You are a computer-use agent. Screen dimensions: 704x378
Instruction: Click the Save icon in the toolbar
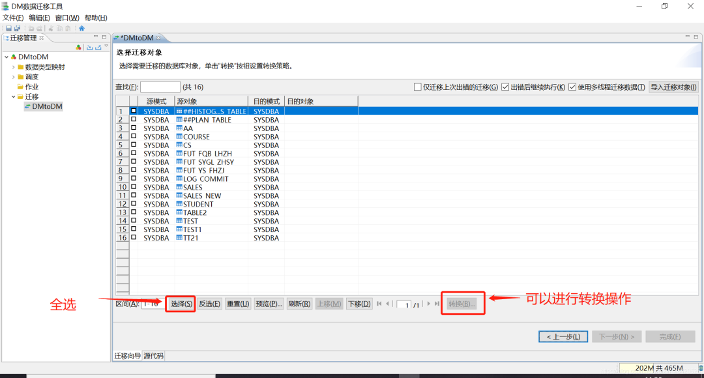pyautogui.click(x=8, y=28)
